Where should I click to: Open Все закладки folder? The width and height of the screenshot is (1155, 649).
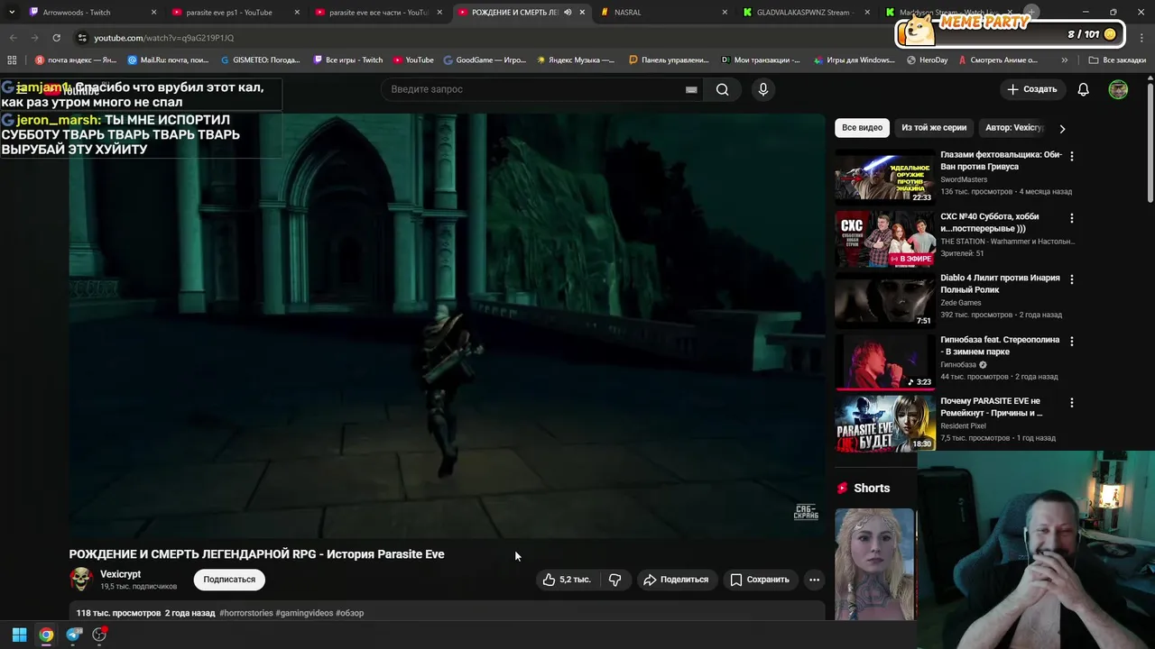pos(1117,60)
